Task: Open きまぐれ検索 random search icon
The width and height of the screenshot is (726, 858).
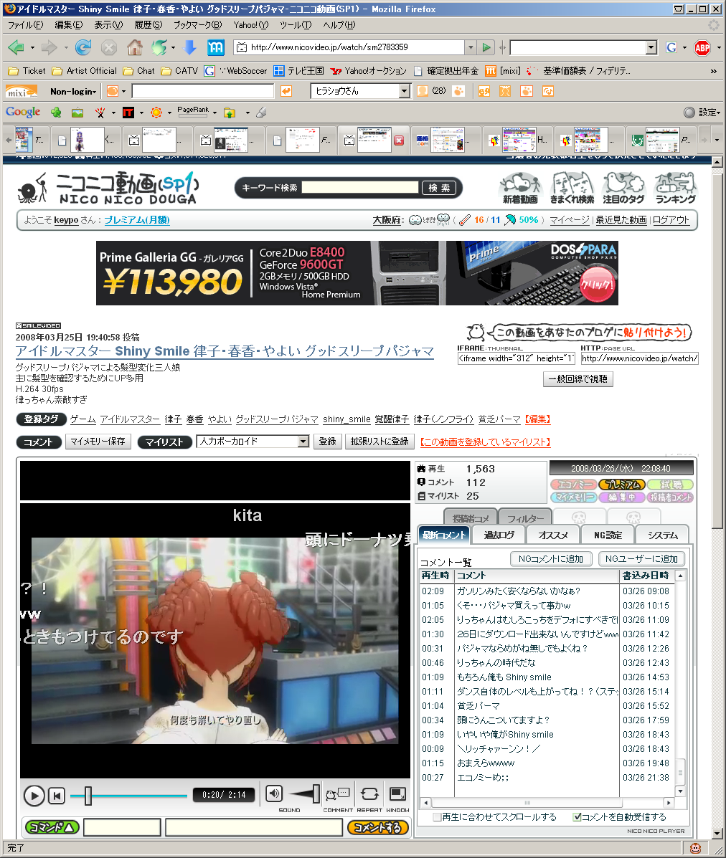Action: point(572,189)
